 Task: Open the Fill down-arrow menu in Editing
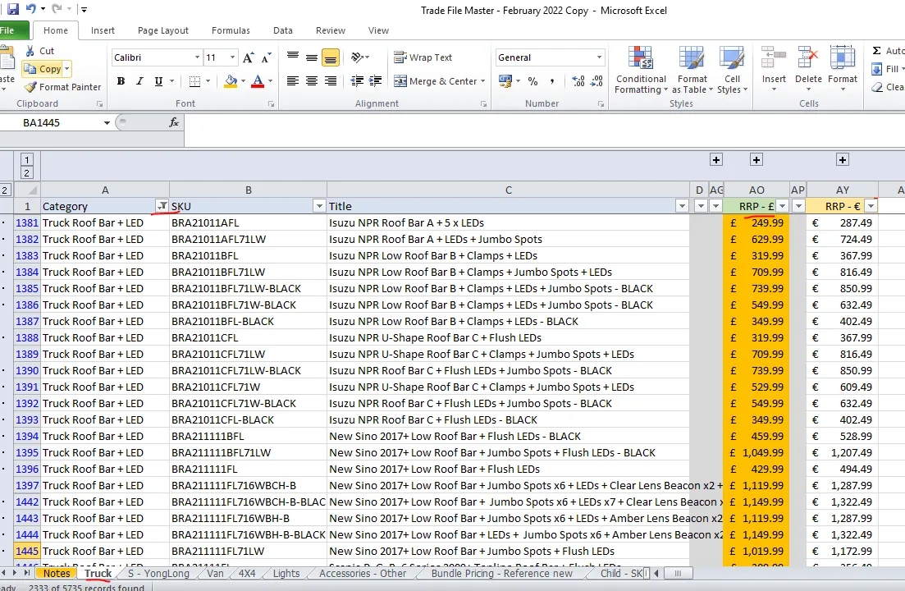tap(887, 69)
